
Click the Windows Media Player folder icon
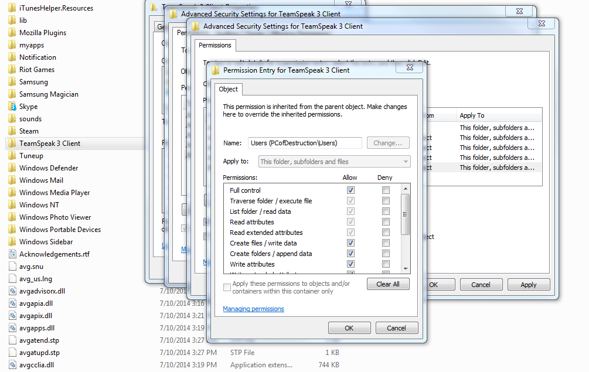12,193
